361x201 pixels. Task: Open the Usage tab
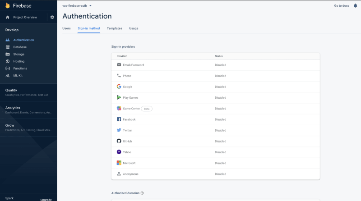pos(134,28)
